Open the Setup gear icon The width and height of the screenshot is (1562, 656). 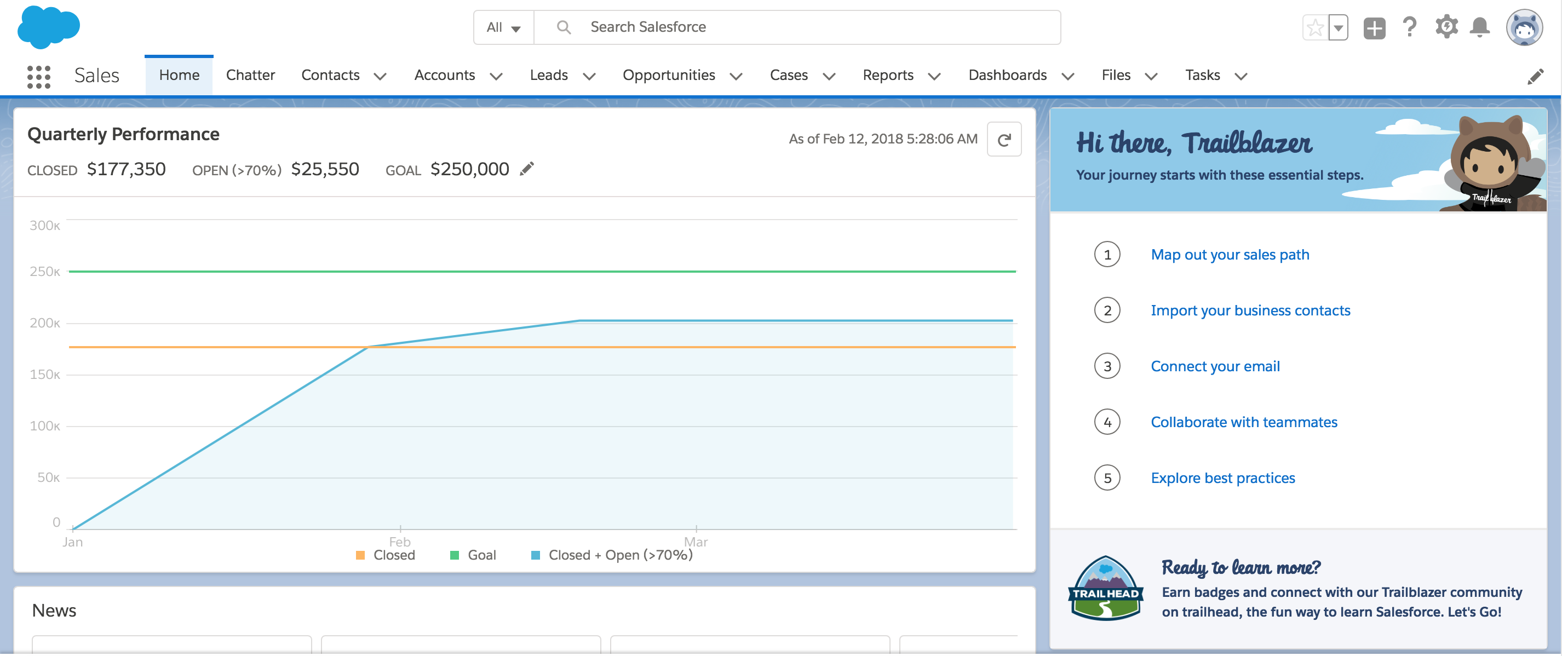1446,27
